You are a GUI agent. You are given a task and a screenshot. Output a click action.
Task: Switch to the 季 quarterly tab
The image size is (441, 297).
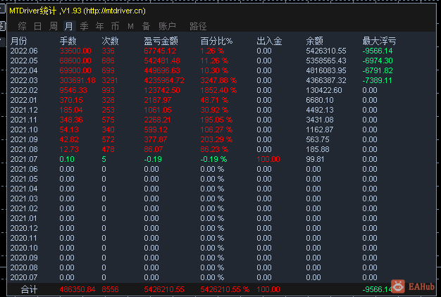(x=84, y=27)
